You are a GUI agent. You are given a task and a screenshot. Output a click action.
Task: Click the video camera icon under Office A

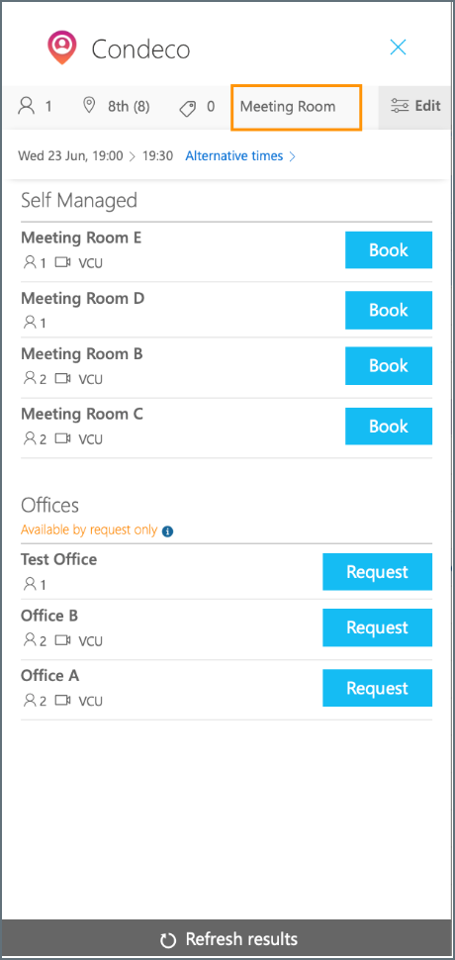click(x=63, y=700)
